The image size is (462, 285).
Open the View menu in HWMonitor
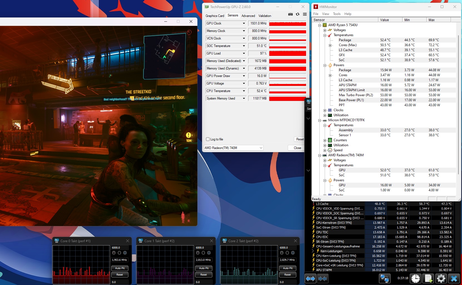(x=326, y=14)
